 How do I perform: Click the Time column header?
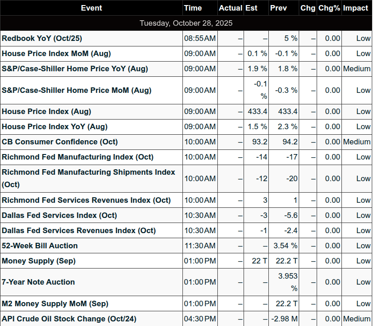coord(193,8)
